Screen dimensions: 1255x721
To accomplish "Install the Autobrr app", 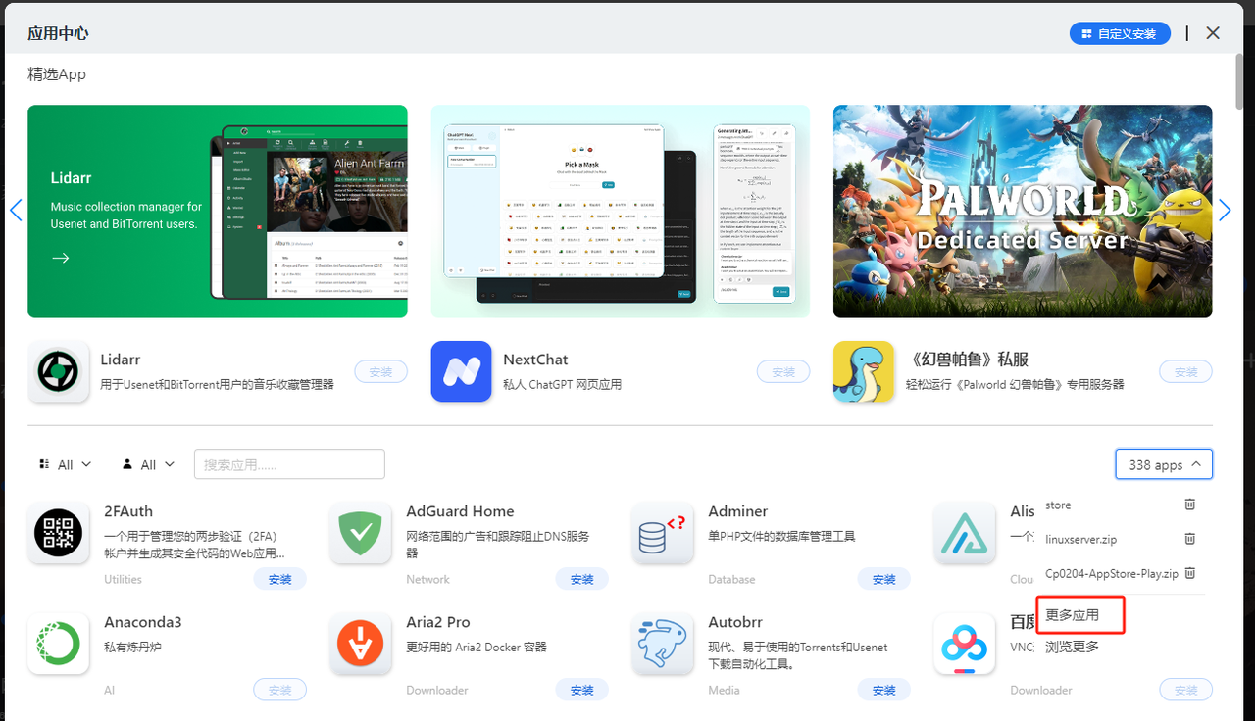I will (x=884, y=690).
